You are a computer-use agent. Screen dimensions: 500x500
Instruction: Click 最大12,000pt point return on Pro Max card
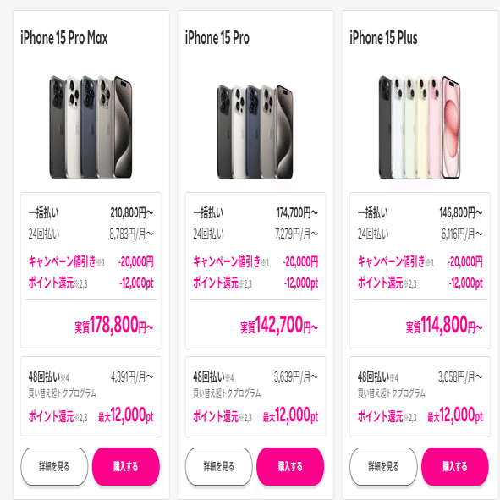126,415
